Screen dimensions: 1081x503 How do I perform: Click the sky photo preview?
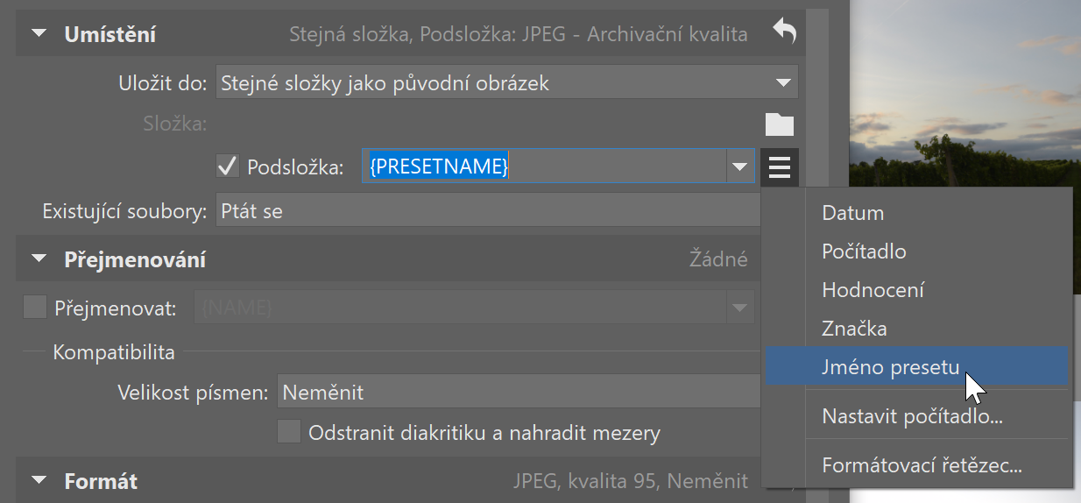point(965,94)
